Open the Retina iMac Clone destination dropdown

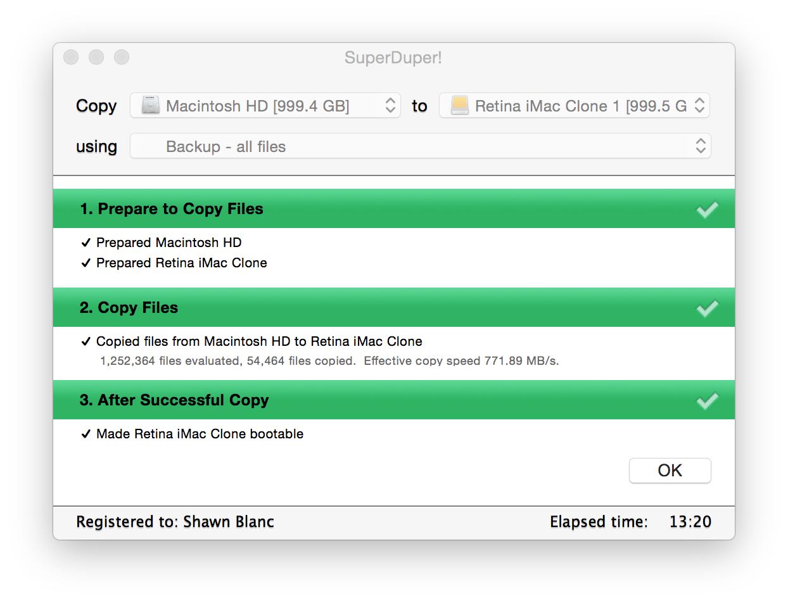pyautogui.click(x=575, y=106)
